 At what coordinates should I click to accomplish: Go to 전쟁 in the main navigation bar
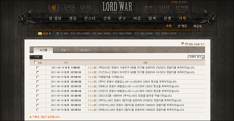(167, 18)
